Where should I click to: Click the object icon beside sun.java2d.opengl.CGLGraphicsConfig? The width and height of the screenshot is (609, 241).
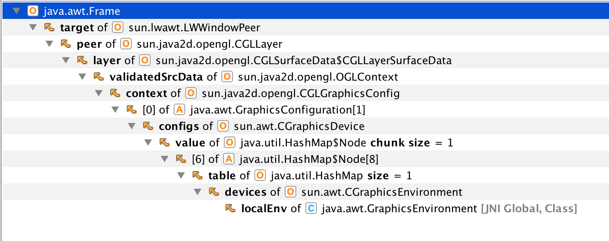click(190, 93)
